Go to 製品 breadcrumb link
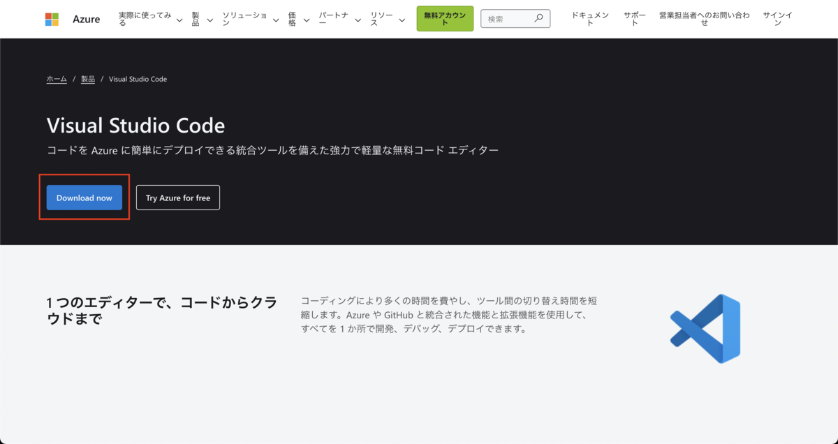The image size is (838, 444). (88, 79)
